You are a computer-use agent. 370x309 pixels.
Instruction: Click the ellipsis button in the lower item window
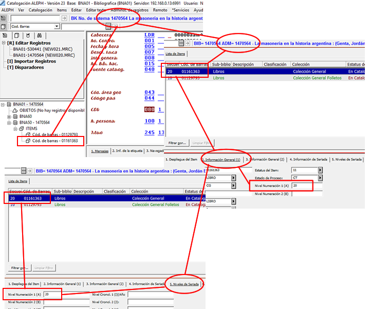pos(23,170)
